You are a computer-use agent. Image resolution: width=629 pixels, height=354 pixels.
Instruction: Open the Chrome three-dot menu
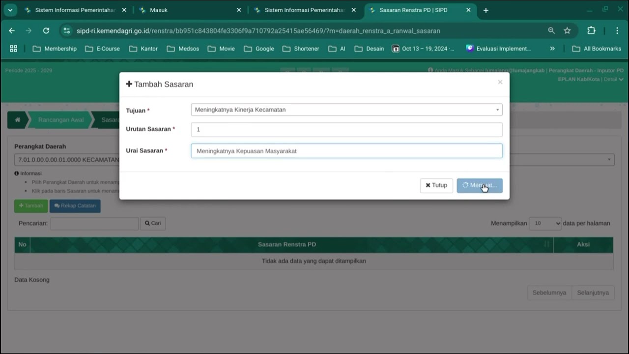pos(617,30)
